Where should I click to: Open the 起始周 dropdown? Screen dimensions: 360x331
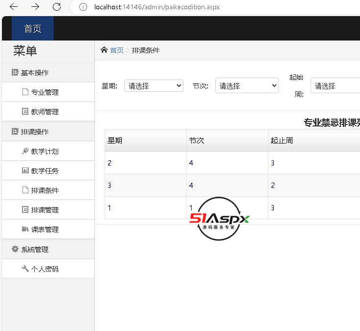tap(336, 86)
